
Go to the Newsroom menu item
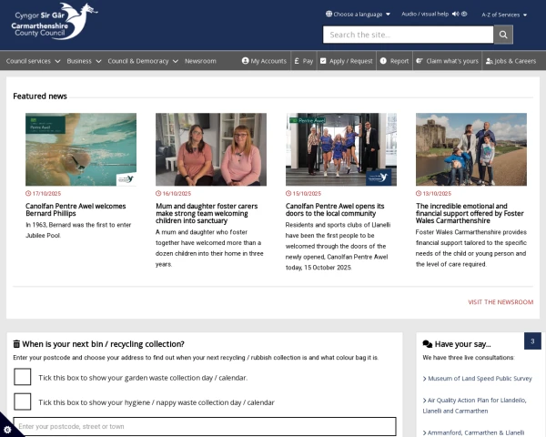[200, 61]
